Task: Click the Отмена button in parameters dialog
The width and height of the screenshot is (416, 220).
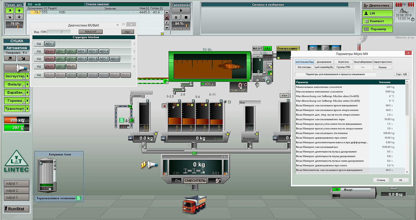Action: pyautogui.click(x=381, y=180)
